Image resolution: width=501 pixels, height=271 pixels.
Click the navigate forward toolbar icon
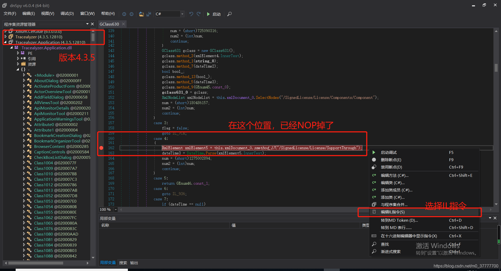[132, 14]
